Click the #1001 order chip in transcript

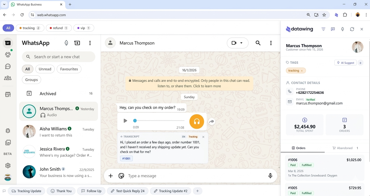tap(126, 158)
